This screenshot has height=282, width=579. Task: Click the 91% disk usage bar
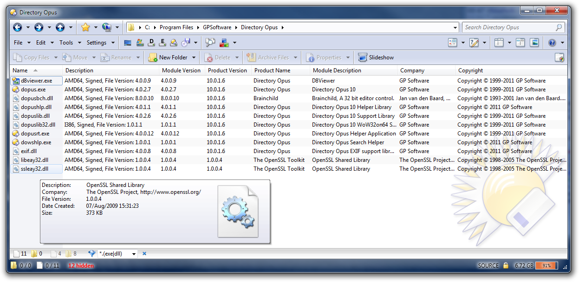(546, 266)
